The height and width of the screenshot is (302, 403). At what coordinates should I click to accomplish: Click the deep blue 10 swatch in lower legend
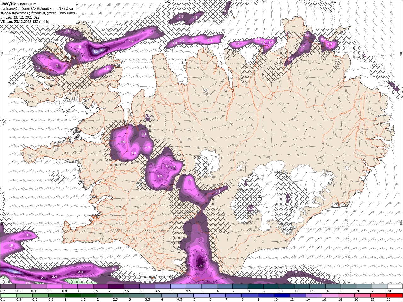[282, 295]
